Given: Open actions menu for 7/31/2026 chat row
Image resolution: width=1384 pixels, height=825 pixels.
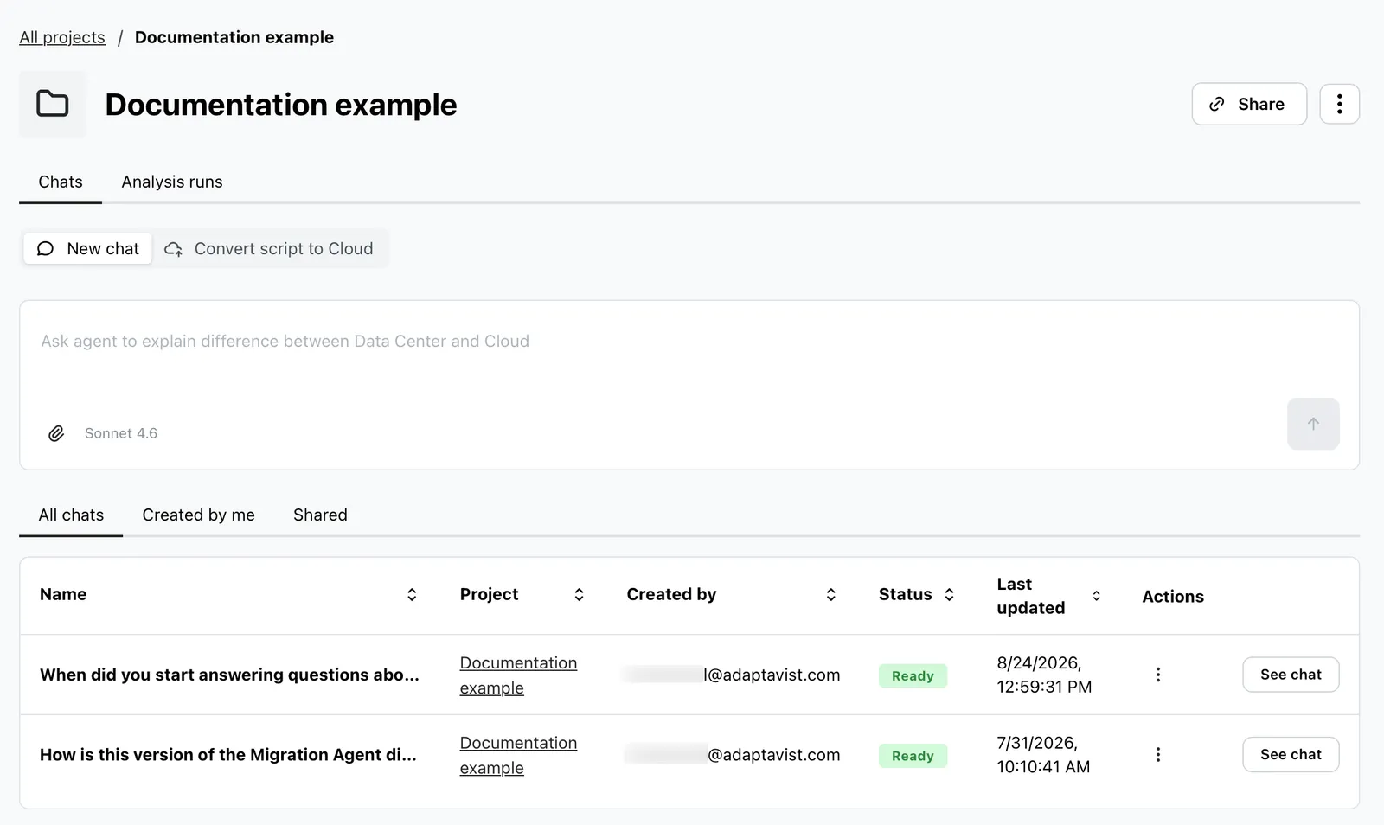Looking at the screenshot, I should [x=1157, y=755].
